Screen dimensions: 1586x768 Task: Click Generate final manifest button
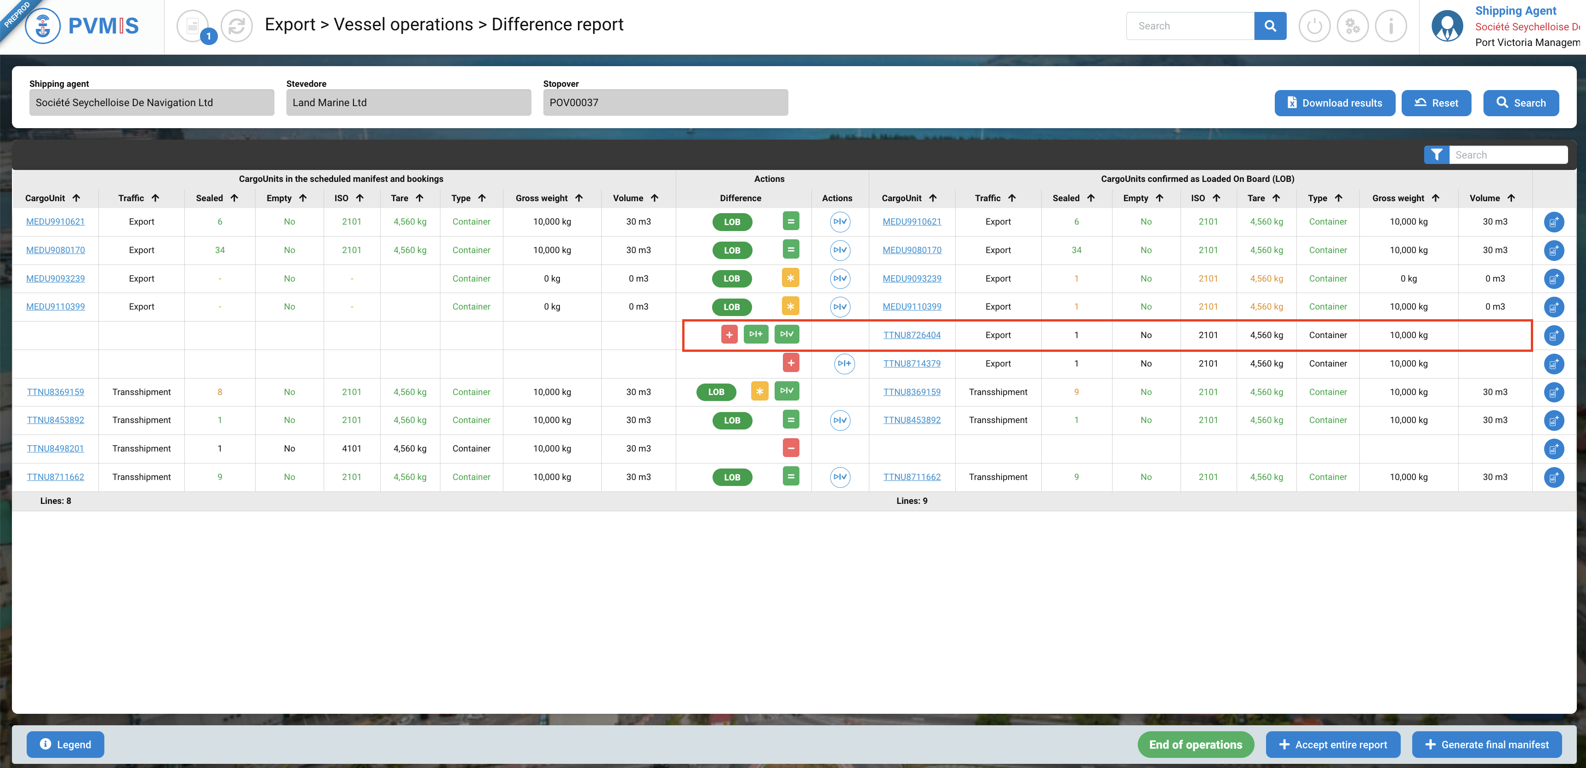[1486, 745]
